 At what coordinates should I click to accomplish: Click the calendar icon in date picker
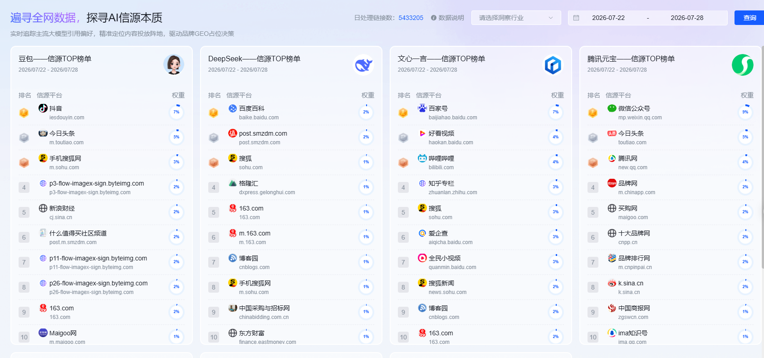point(576,18)
